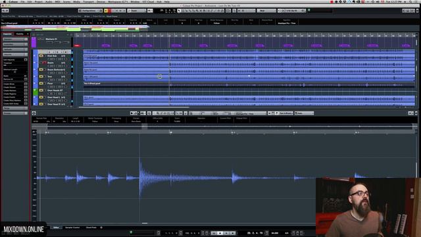Expand the AudioWarp inspector section
421x237 pixels.
[15, 44]
